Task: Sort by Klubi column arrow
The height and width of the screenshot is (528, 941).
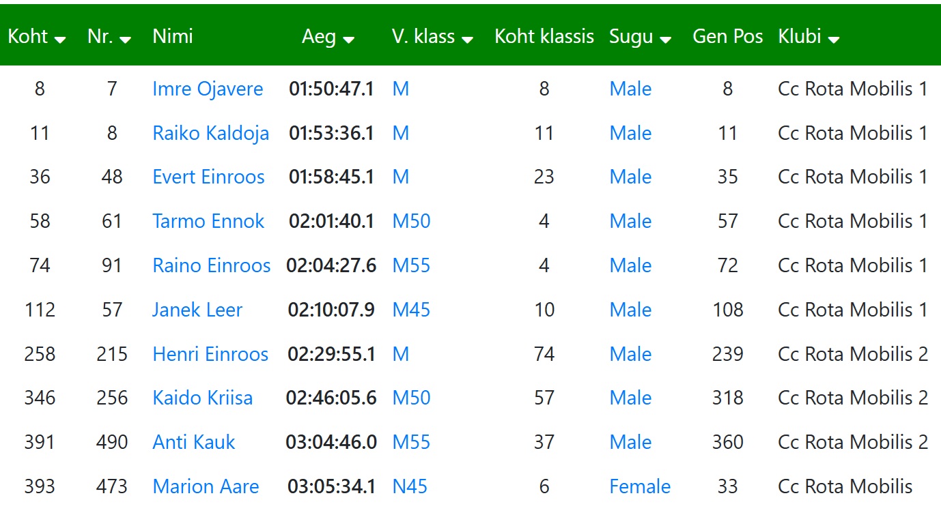Action: [x=833, y=40]
